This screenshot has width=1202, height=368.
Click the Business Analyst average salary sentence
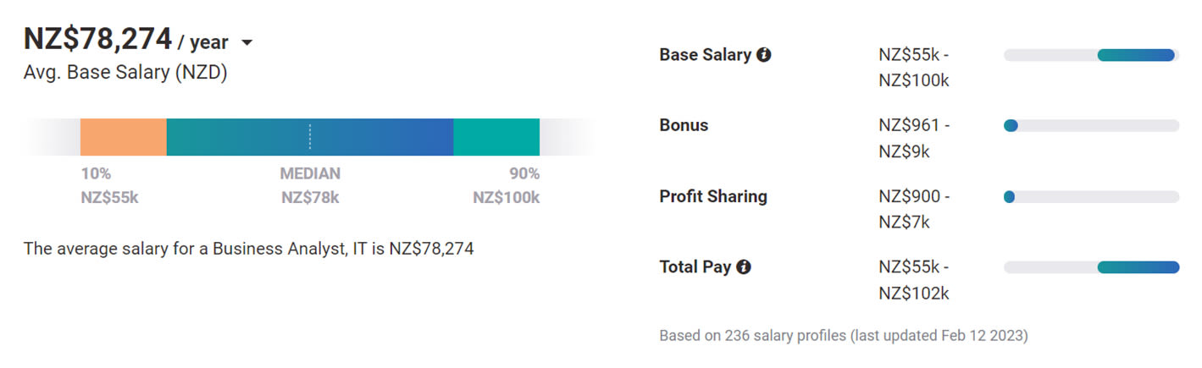248,249
